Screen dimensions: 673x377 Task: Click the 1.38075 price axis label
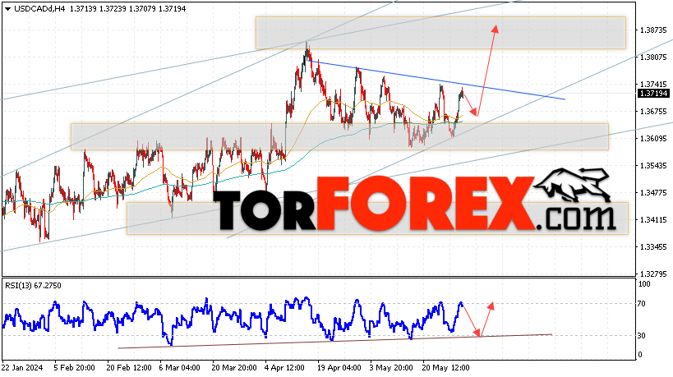653,57
